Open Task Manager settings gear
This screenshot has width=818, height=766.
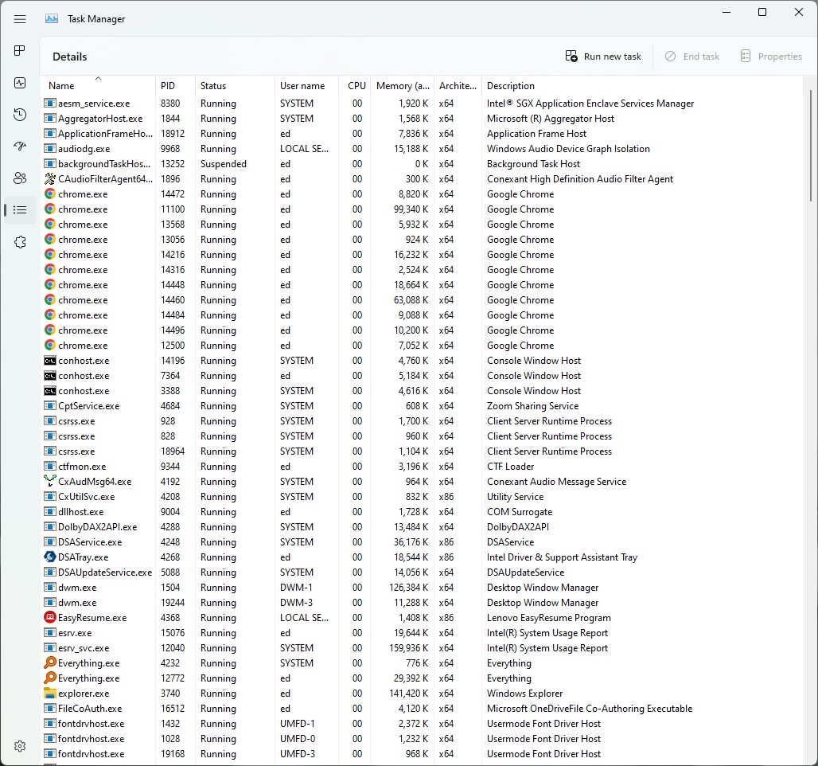click(20, 746)
